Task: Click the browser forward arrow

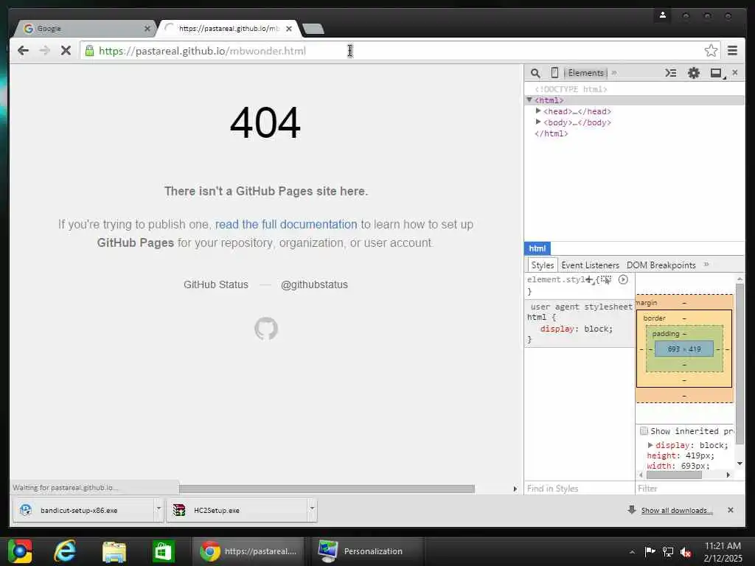Action: tap(44, 51)
